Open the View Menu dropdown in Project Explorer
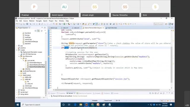Image resolution: width=190 pixels, height=107 pixels. [45, 31]
